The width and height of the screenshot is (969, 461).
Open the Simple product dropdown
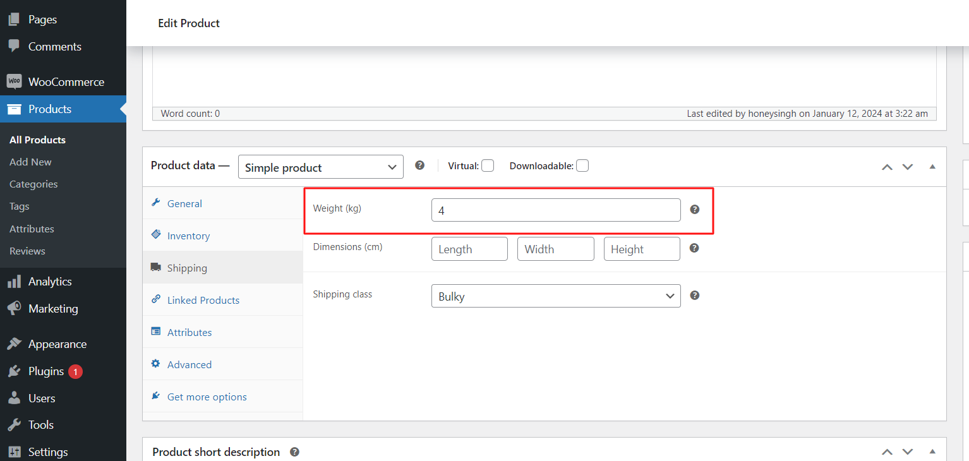coord(320,166)
